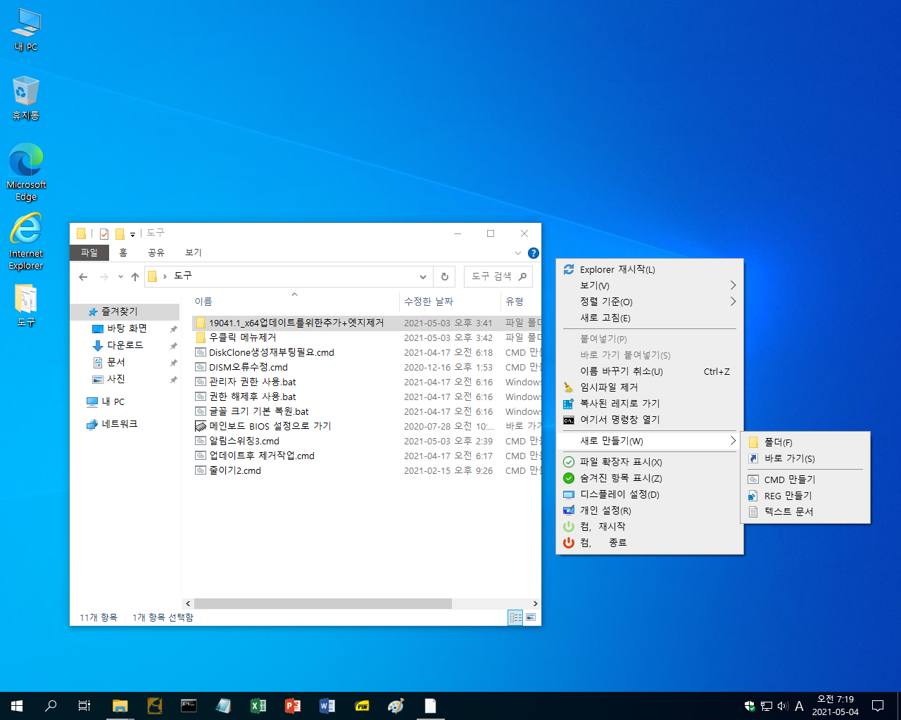Viewport: 901px width, 720px height.
Task: Open quick access toolbar customize dropdown
Action: tap(132, 234)
